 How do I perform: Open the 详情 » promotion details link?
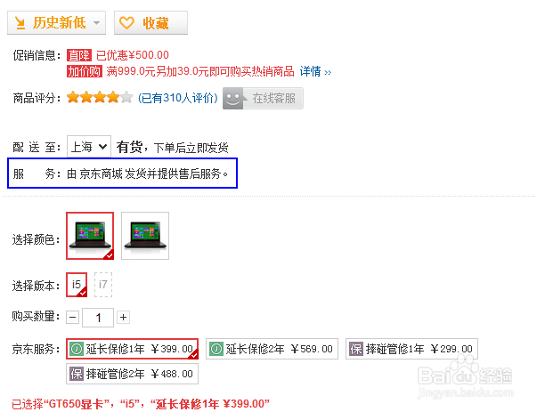315,71
